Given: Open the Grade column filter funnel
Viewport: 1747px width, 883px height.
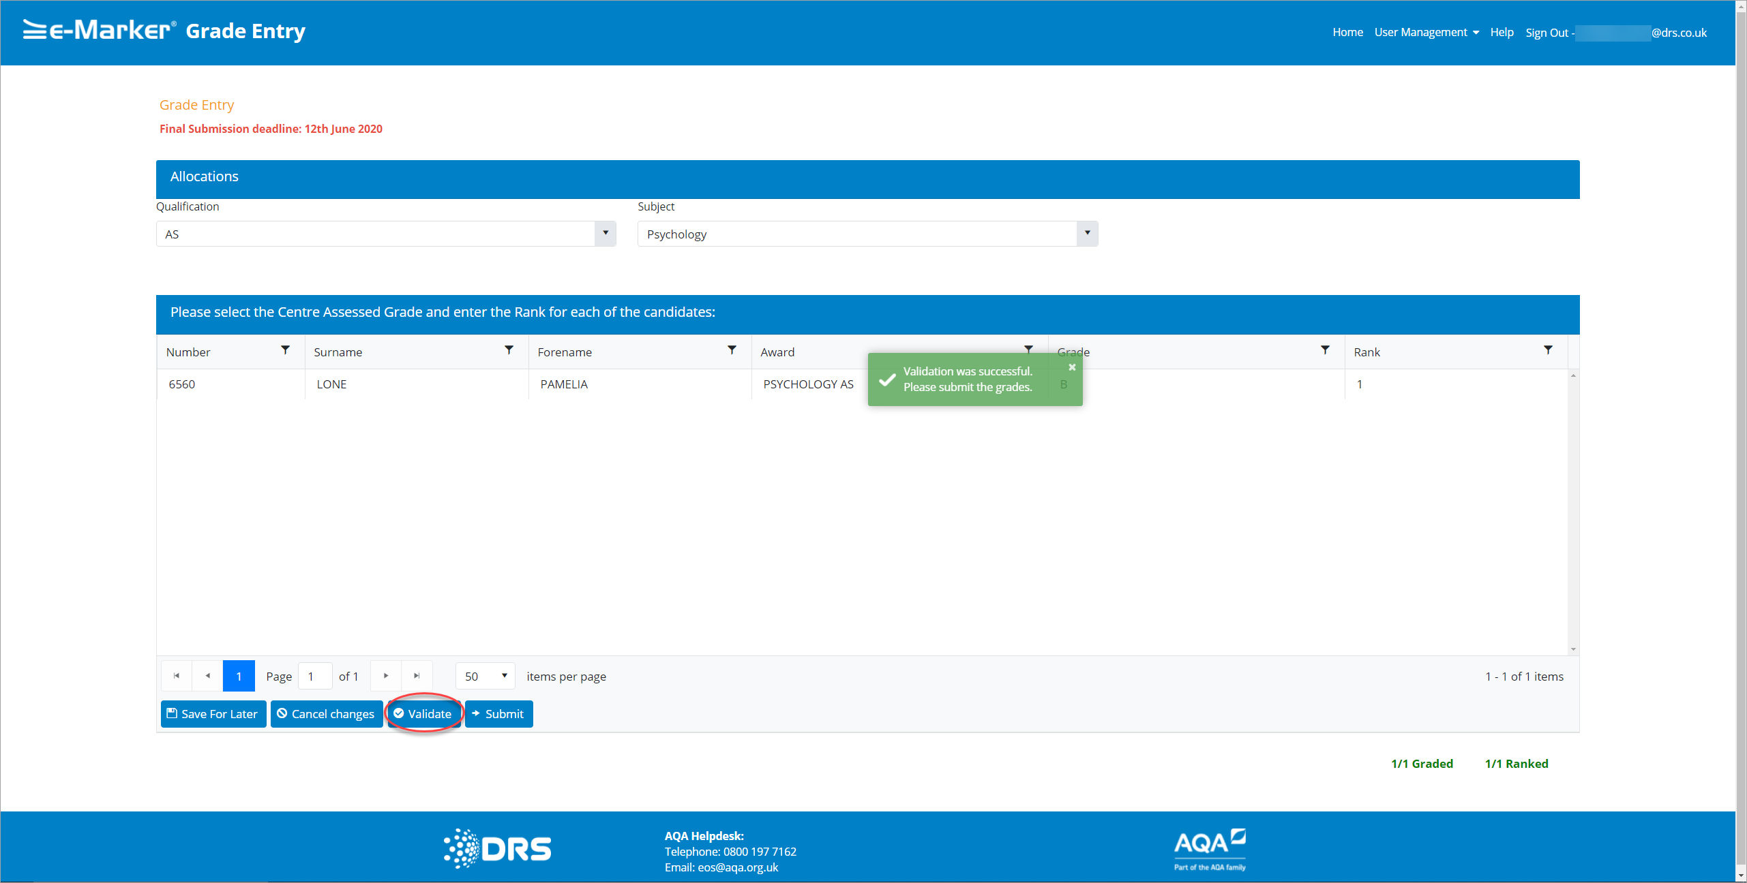Looking at the screenshot, I should click(x=1325, y=350).
